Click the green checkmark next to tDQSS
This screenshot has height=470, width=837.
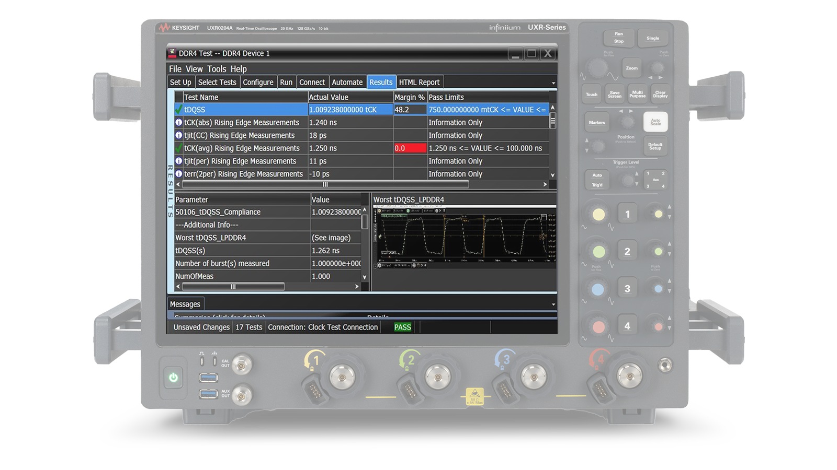[x=178, y=109]
